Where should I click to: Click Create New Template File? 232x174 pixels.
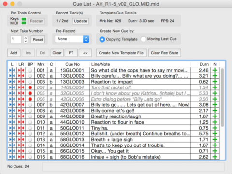click(121, 53)
